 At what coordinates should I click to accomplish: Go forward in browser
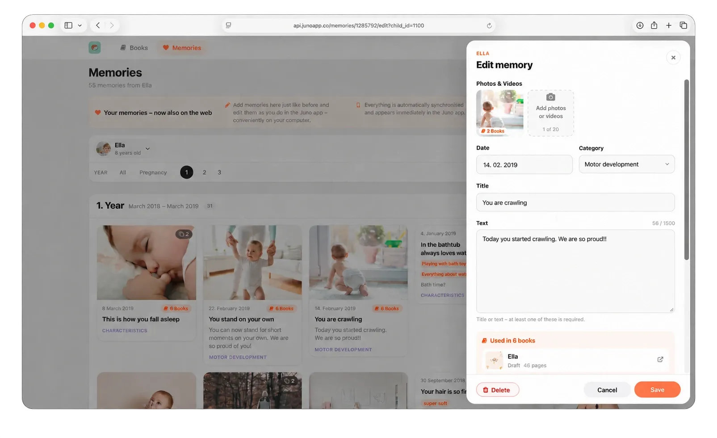[x=112, y=25]
